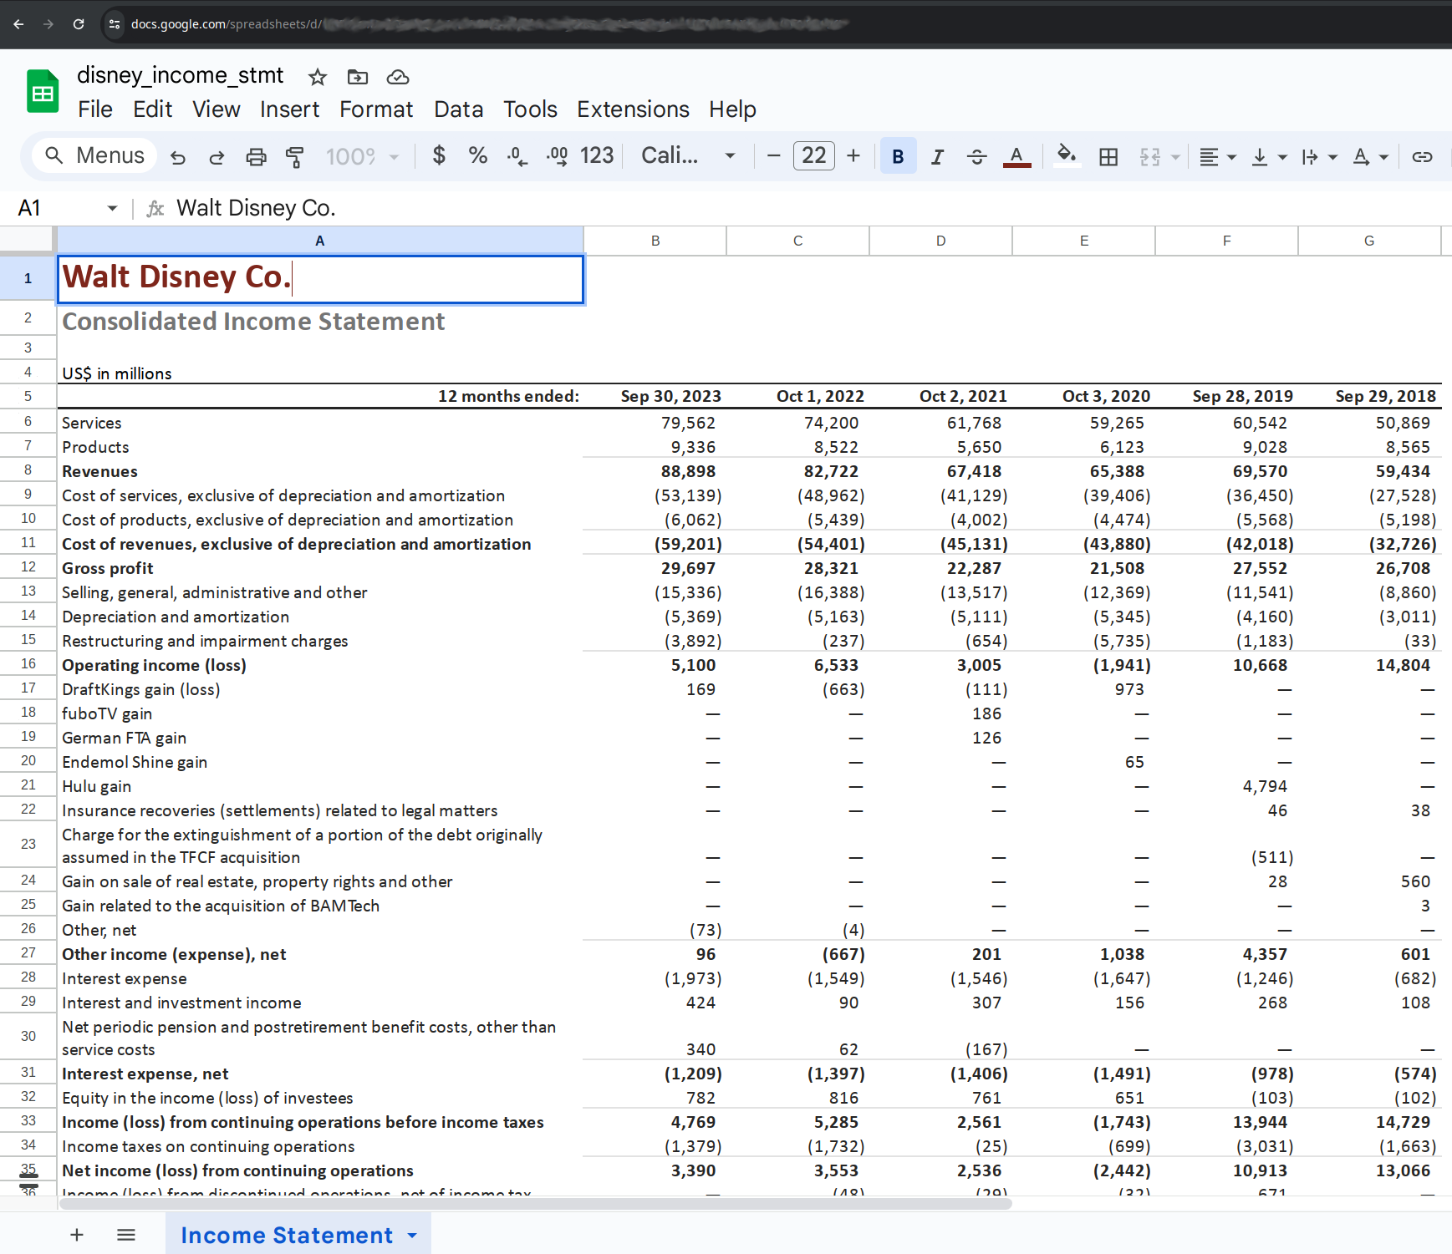Format as percent
This screenshot has height=1254, width=1452.
[x=478, y=155]
